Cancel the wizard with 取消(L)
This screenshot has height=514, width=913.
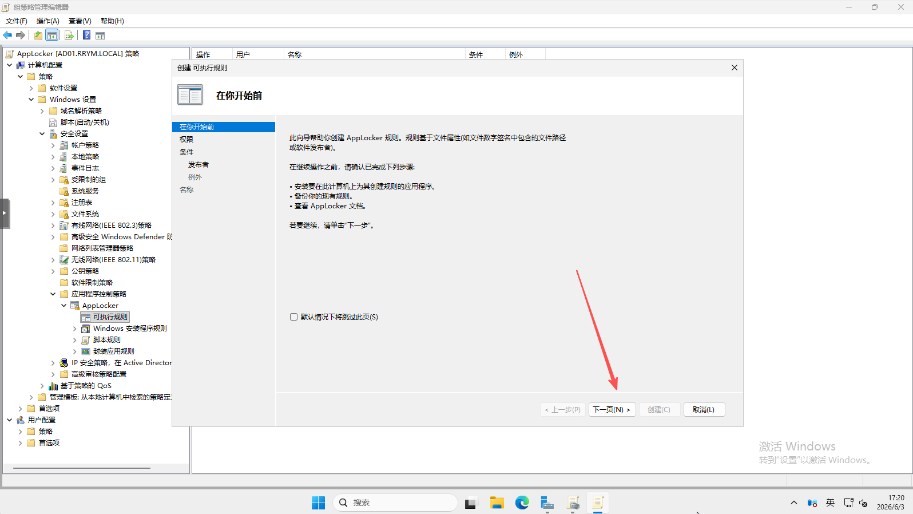[704, 410]
